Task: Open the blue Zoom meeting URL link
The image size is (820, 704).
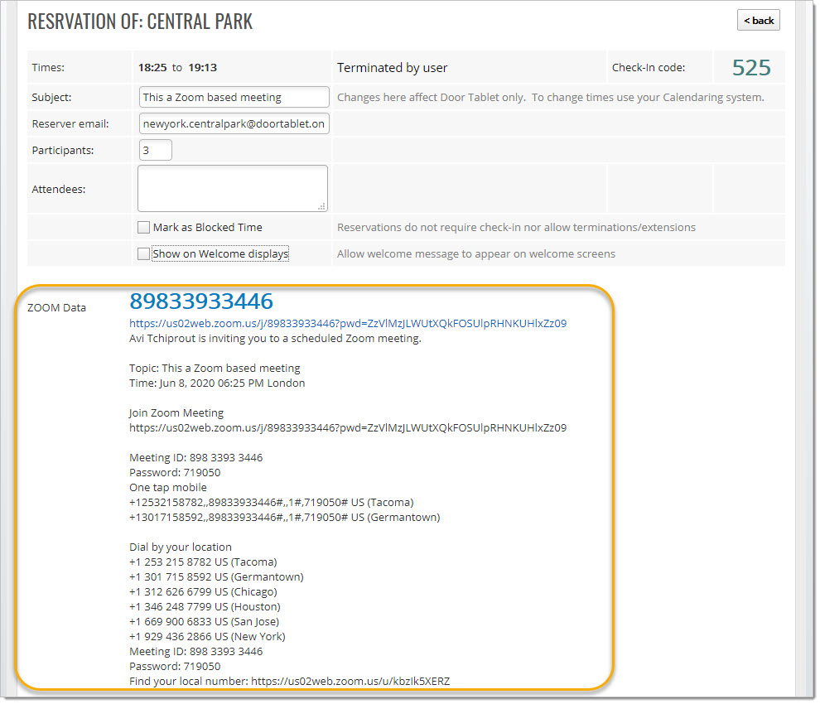Action: coord(348,323)
